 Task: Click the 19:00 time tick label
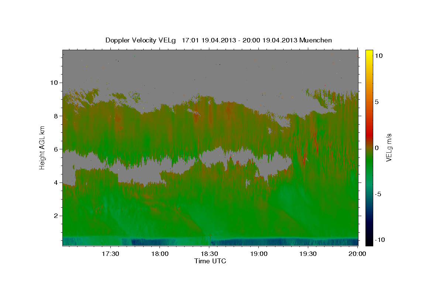click(258, 254)
